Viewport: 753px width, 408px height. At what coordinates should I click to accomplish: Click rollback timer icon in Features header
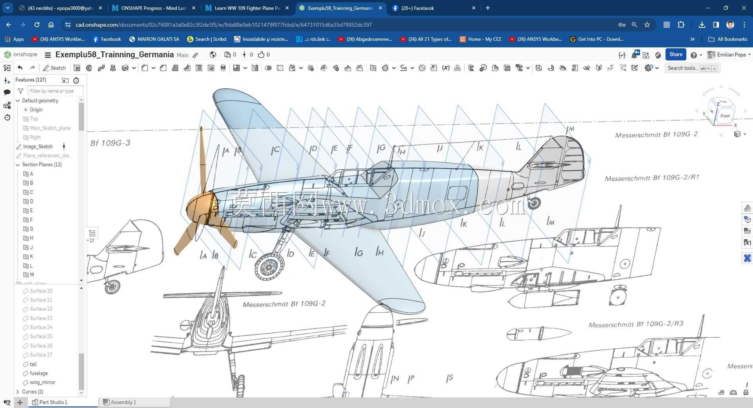pyautogui.click(x=76, y=80)
